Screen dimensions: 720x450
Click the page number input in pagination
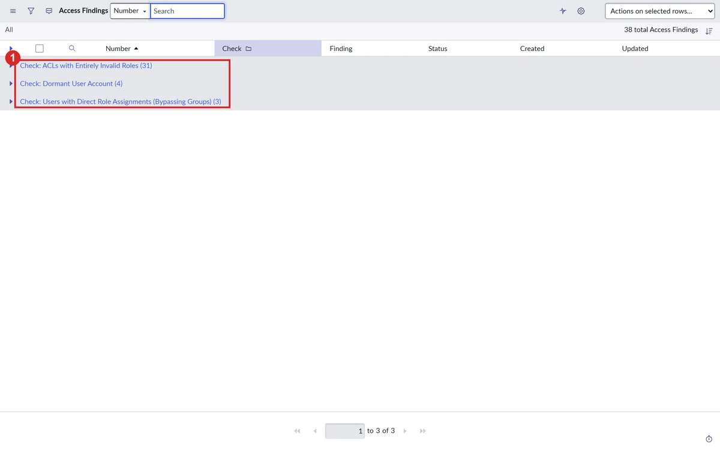click(345, 431)
